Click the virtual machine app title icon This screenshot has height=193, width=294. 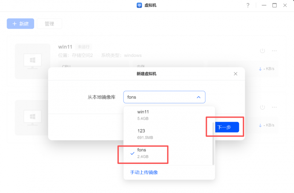139,6
